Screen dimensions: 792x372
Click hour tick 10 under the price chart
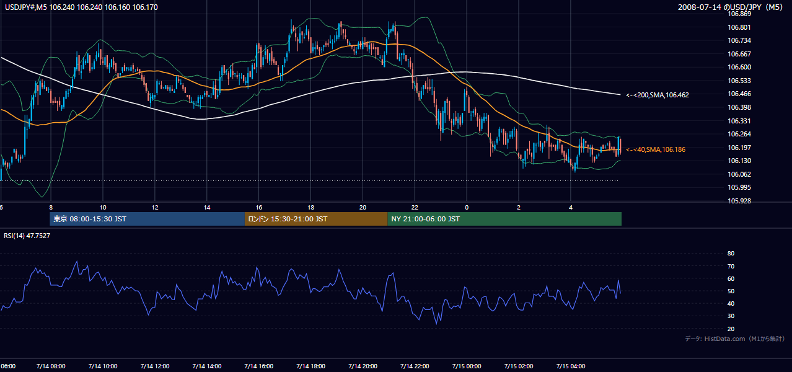(x=103, y=208)
